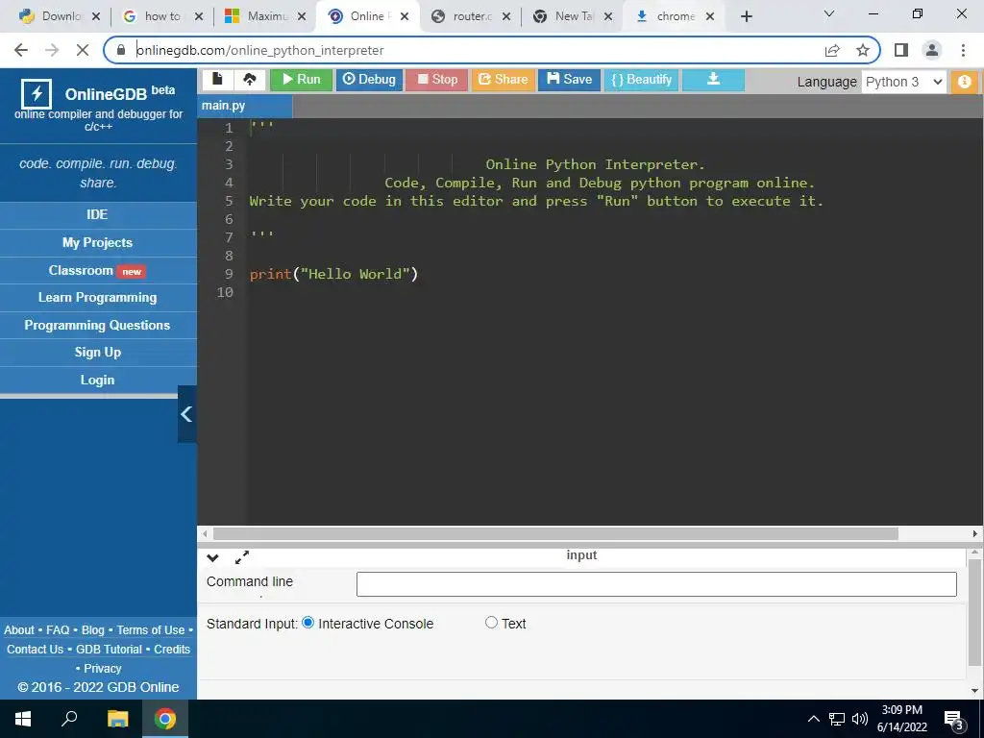Expand the input panel to full size
The height and width of the screenshot is (738, 984).
(241, 556)
